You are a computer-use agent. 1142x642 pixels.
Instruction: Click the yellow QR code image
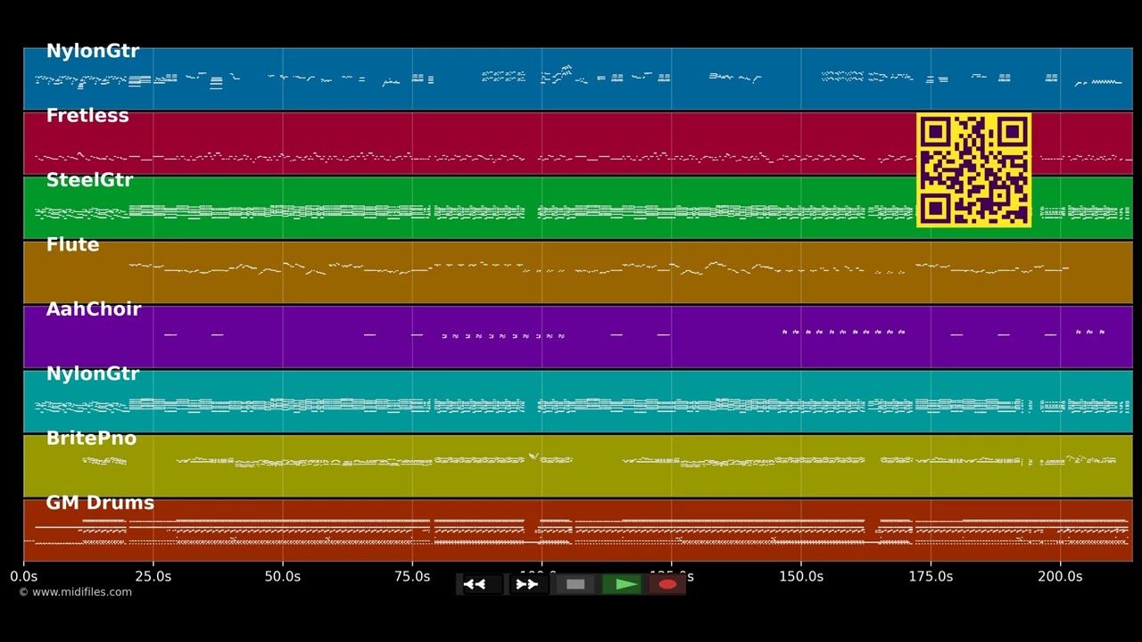(973, 169)
